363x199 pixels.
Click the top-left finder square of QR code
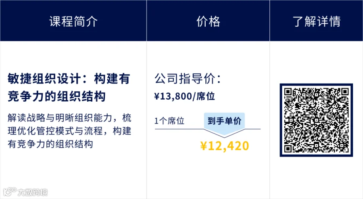click(x=288, y=92)
